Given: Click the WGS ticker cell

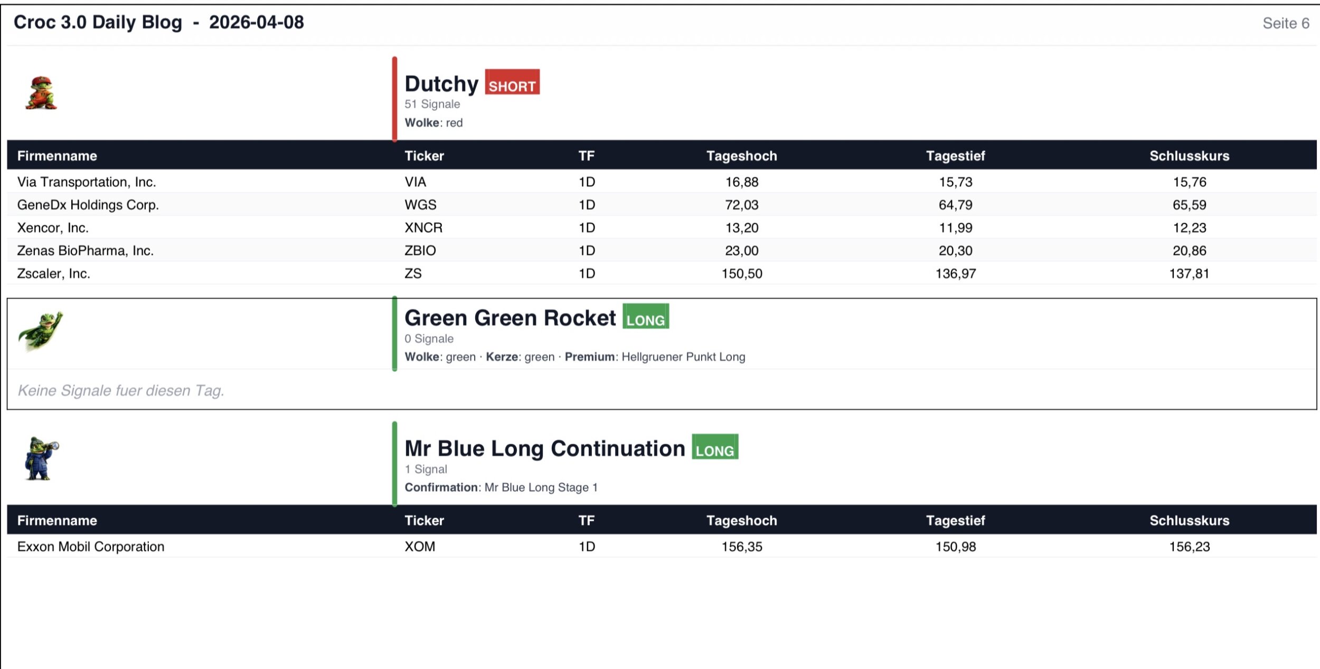Looking at the screenshot, I should (x=420, y=205).
